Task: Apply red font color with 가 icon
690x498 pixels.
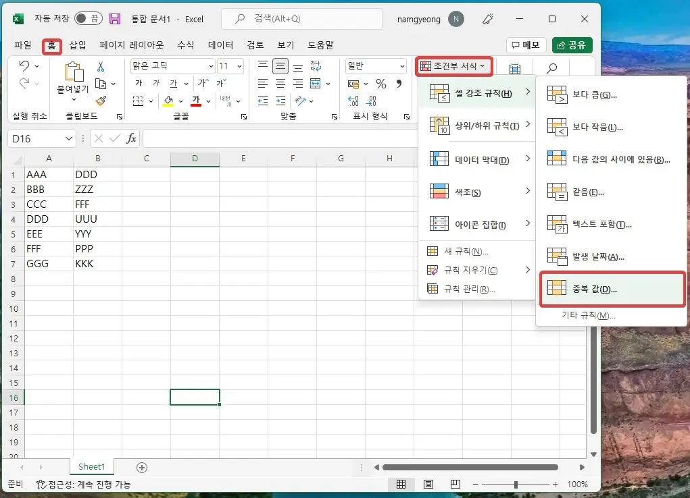Action: point(196,100)
